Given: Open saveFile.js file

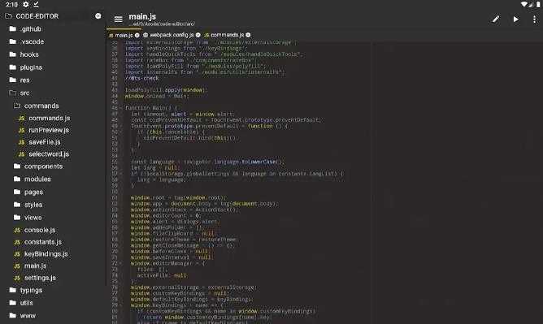Looking at the screenshot, I should 45,142.
